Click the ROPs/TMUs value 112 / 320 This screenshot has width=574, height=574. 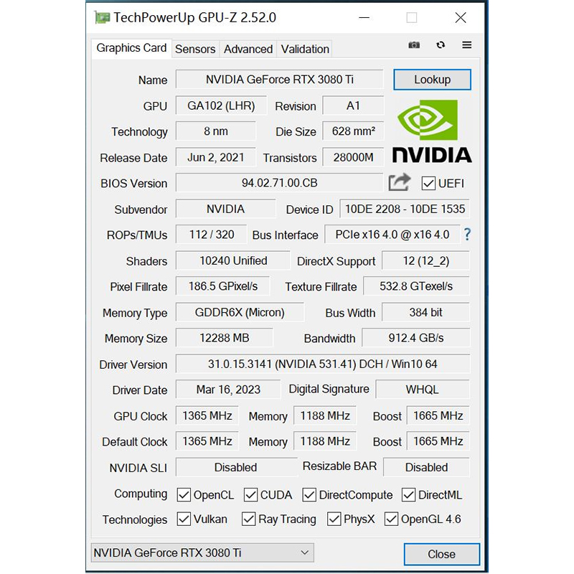[x=211, y=235]
